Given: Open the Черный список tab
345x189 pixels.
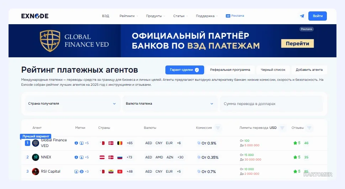Looking at the screenshot, I should pyautogui.click(x=273, y=70).
